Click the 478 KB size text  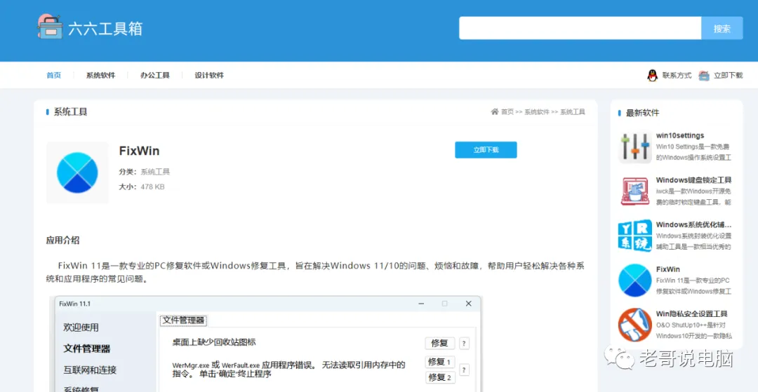coord(153,187)
